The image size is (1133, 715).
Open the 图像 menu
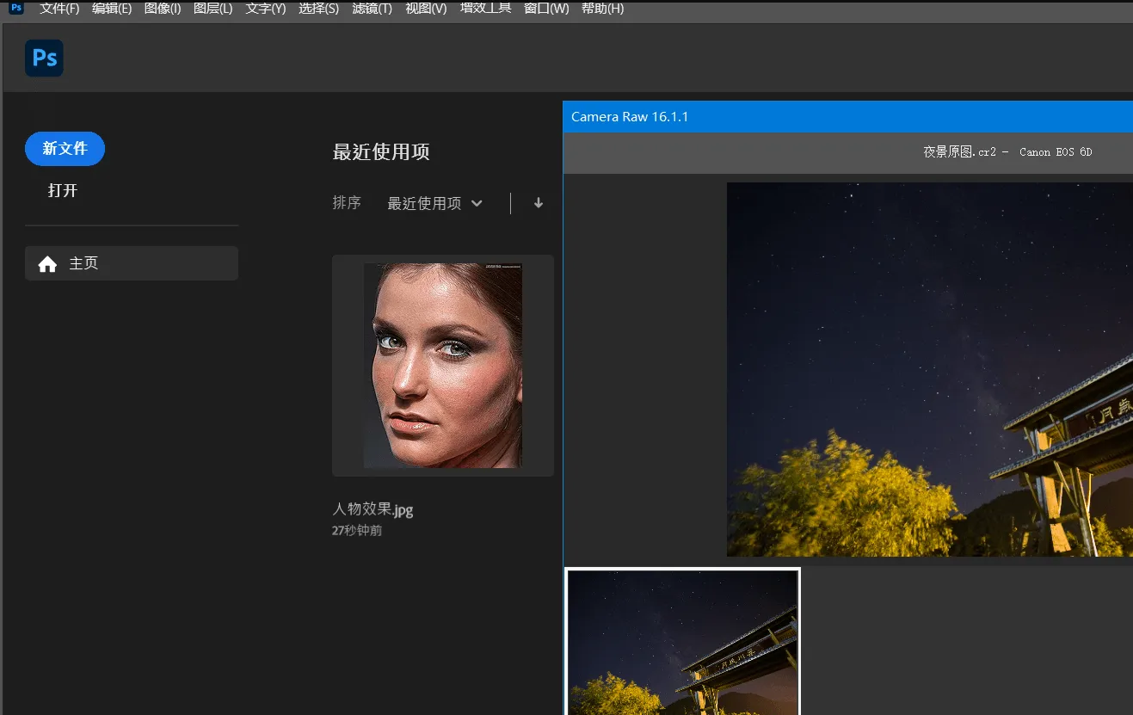tap(162, 8)
